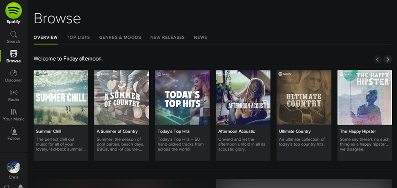397x188 pixels.
Task: Click the Spotify logo in the sidebar
Action: pos(13,13)
